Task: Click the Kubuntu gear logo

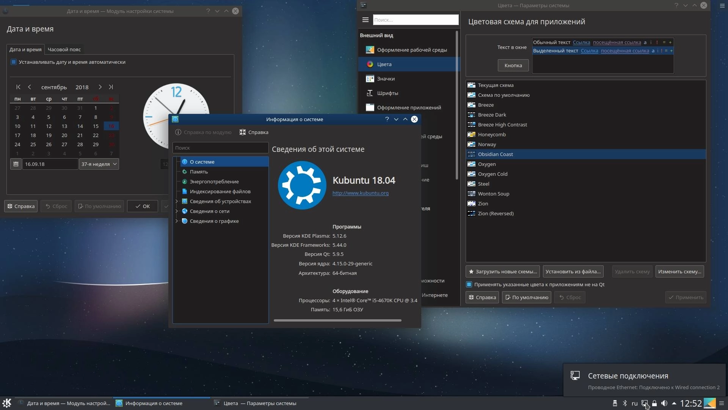Action: (302, 185)
